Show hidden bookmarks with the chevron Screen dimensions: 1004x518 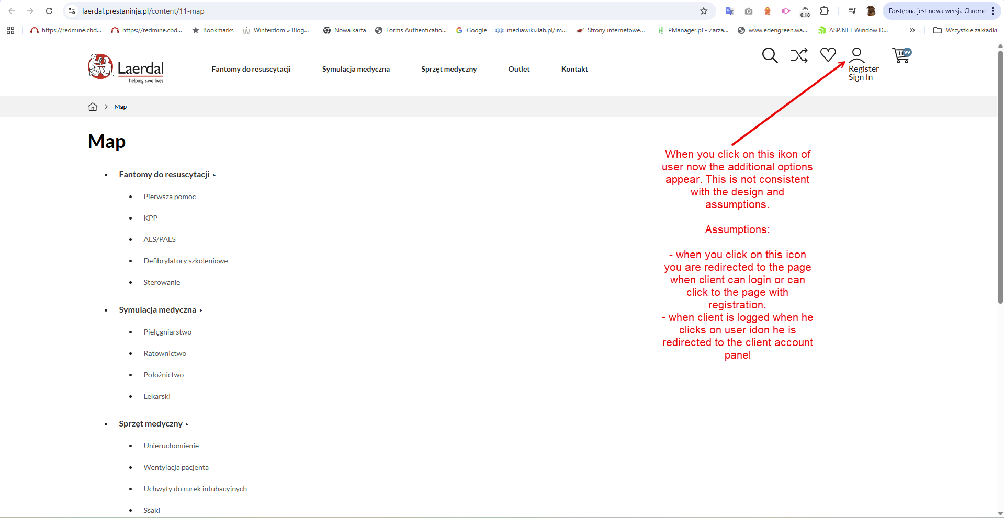(x=912, y=30)
